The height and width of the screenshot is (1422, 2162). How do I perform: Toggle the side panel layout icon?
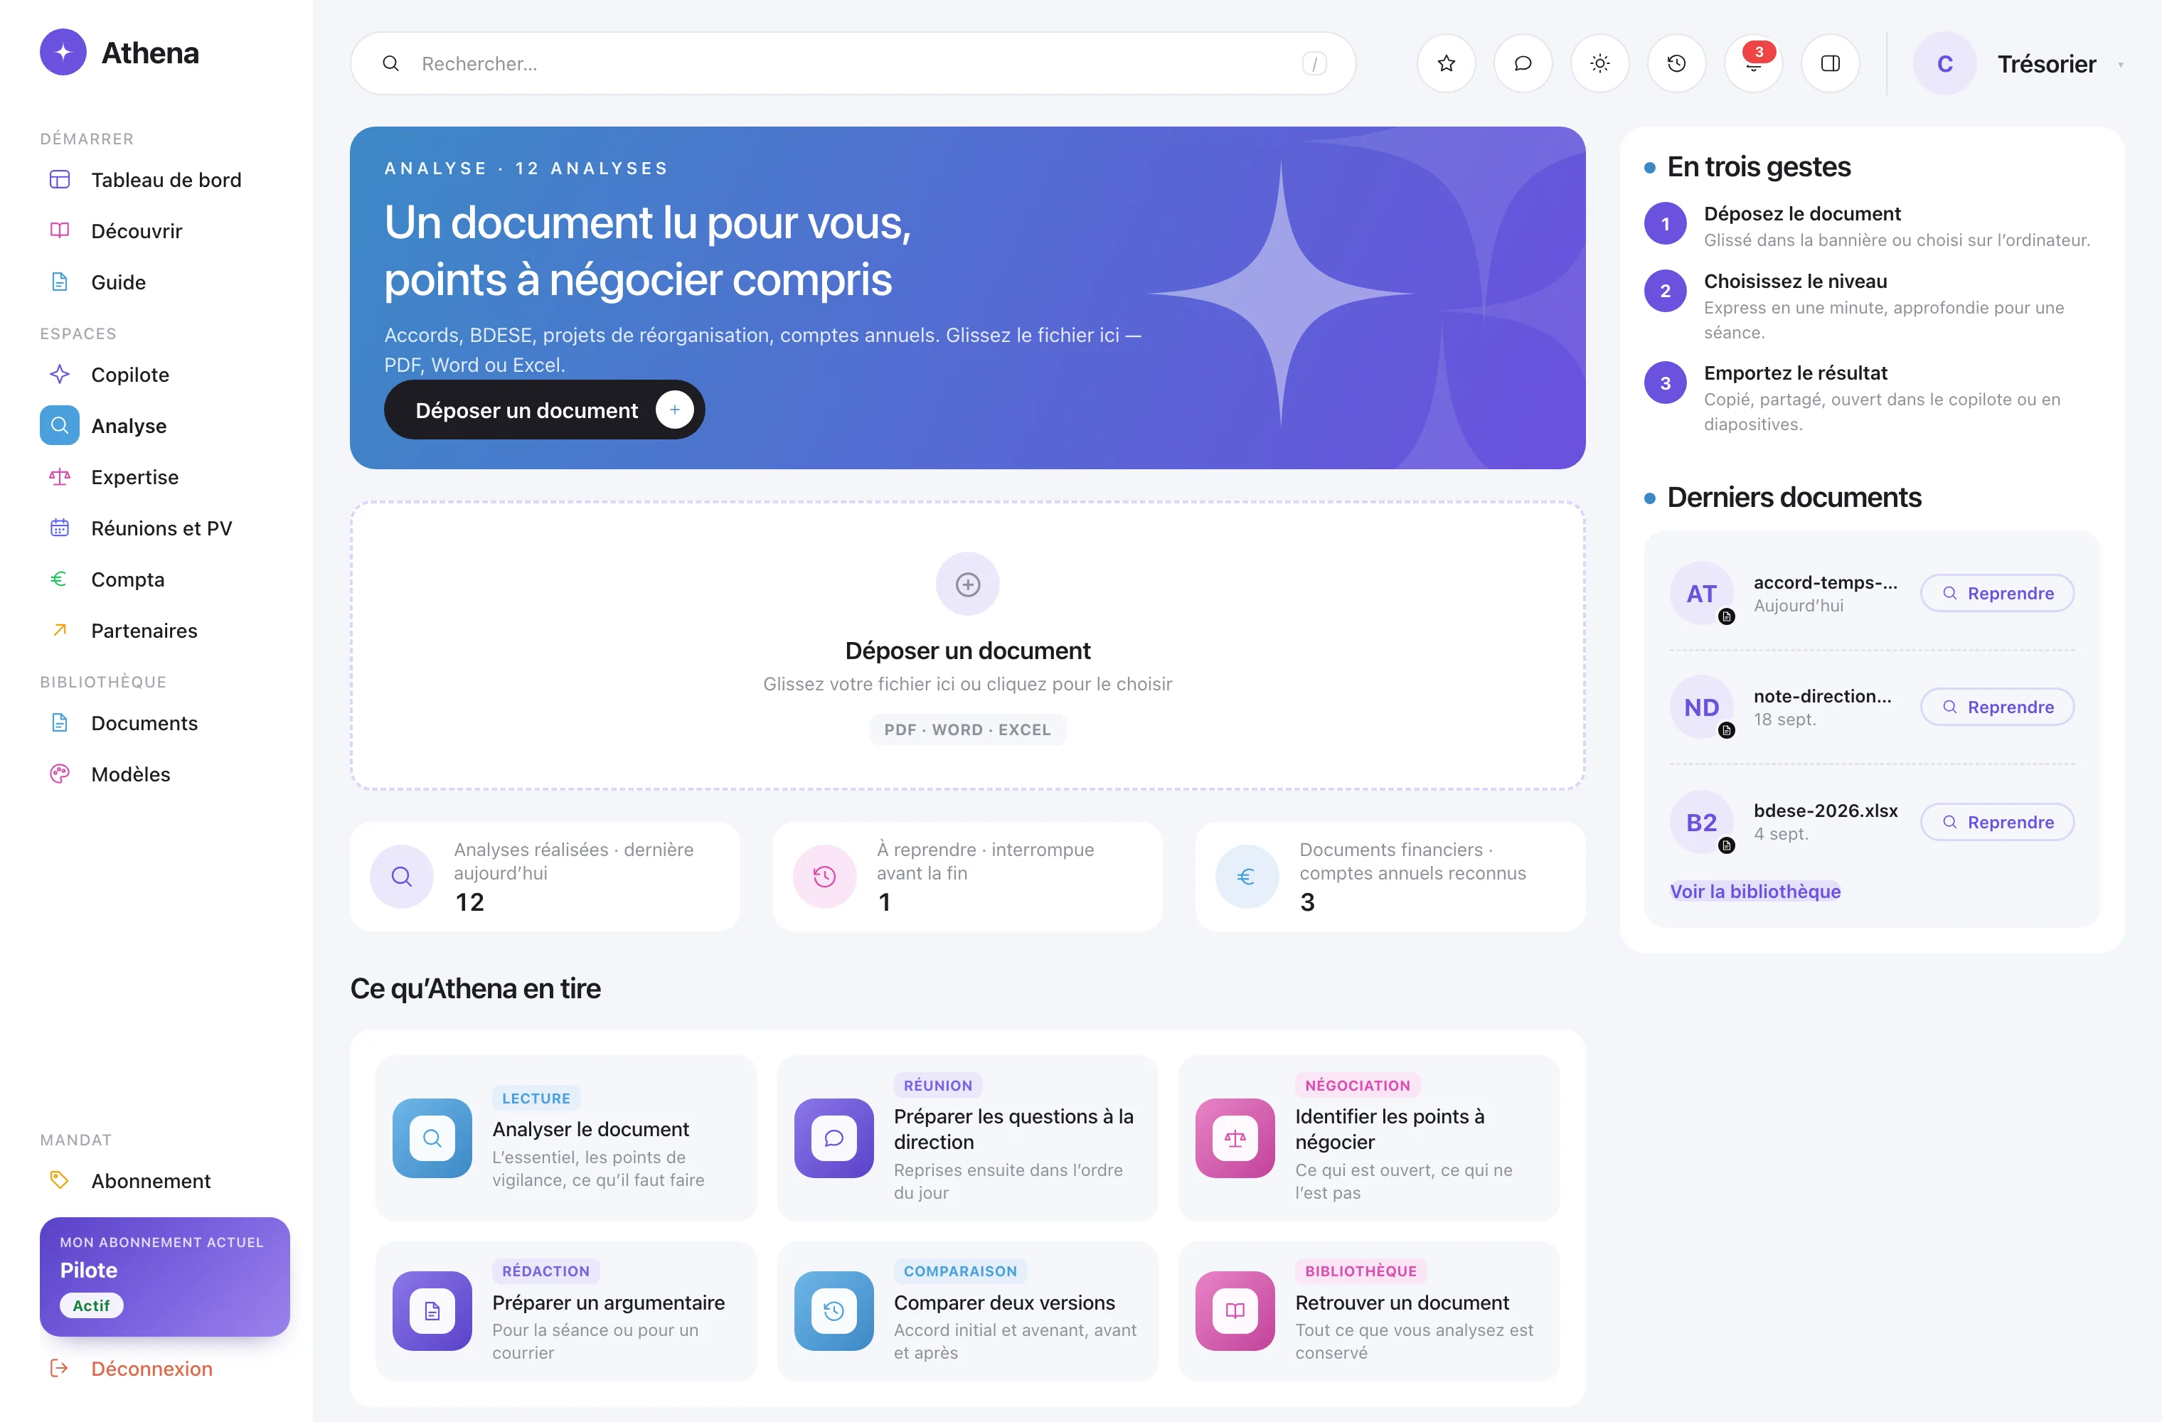pos(1831,63)
